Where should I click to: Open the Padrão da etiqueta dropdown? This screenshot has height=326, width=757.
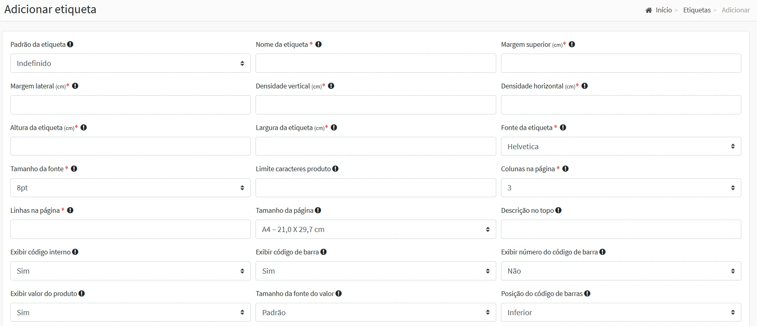click(x=130, y=63)
